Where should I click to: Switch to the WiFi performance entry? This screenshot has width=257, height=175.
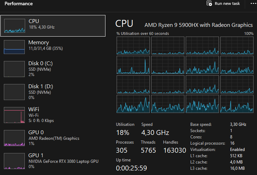pyautogui.click(x=41, y=115)
